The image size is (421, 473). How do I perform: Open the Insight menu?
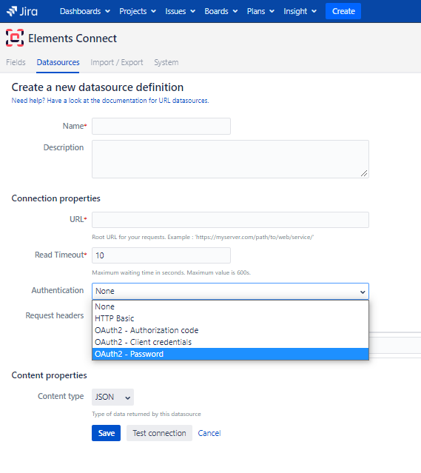[x=300, y=11]
